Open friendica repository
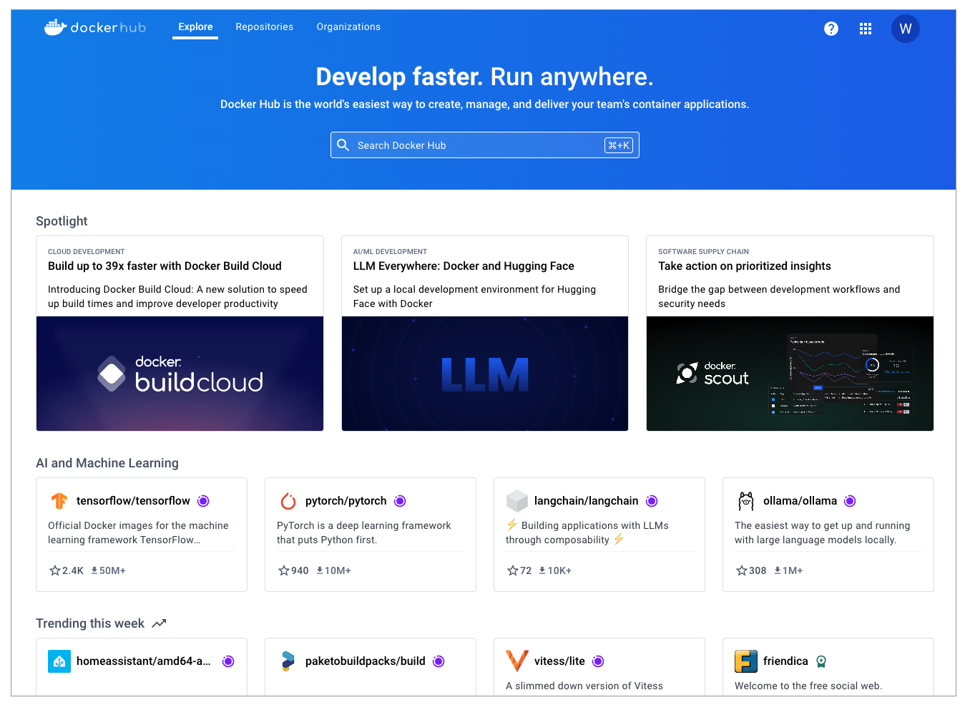This screenshot has width=965, height=705. click(785, 661)
